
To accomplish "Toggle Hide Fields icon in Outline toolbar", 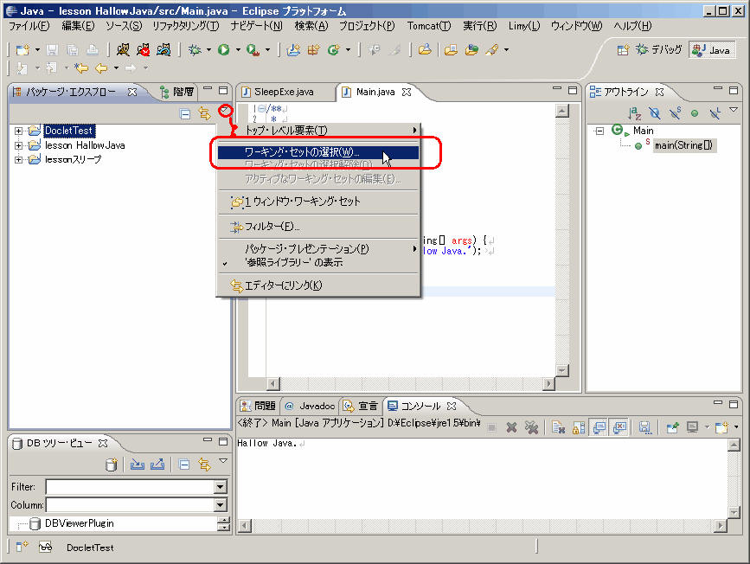I will pyautogui.click(x=655, y=113).
